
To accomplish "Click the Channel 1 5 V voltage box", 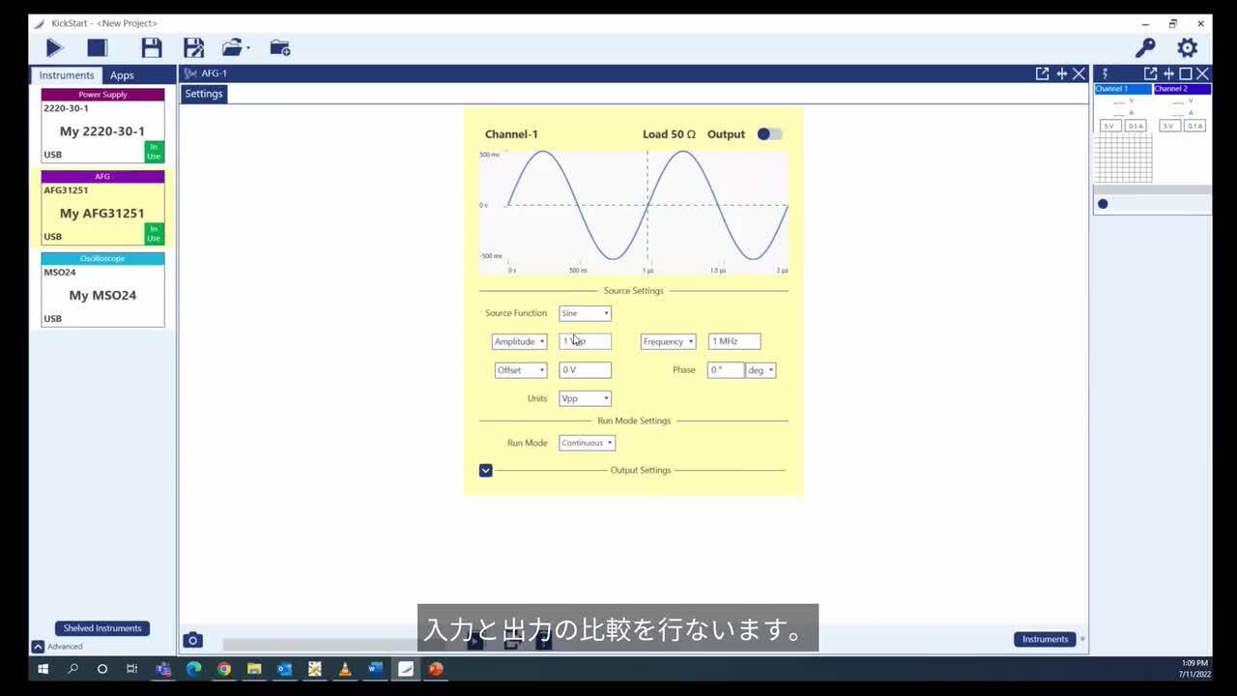I will click(1110, 126).
